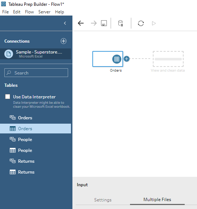
Task: Switch to the Settings tab
Action: (103, 200)
